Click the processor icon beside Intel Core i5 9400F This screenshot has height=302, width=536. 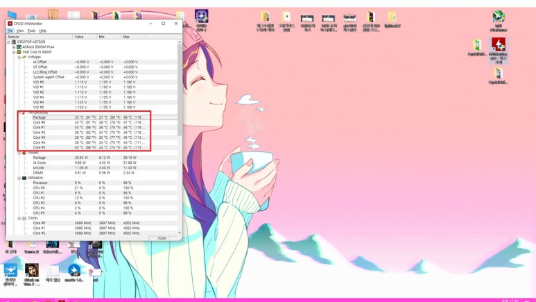coord(19,52)
